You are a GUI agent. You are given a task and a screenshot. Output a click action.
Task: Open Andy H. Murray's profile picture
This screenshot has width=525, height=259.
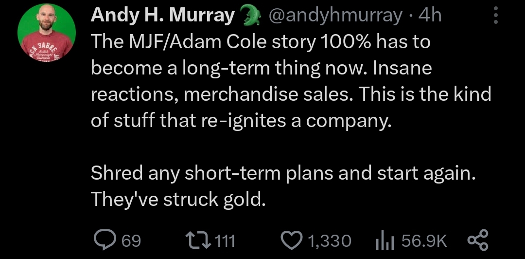coord(46,33)
